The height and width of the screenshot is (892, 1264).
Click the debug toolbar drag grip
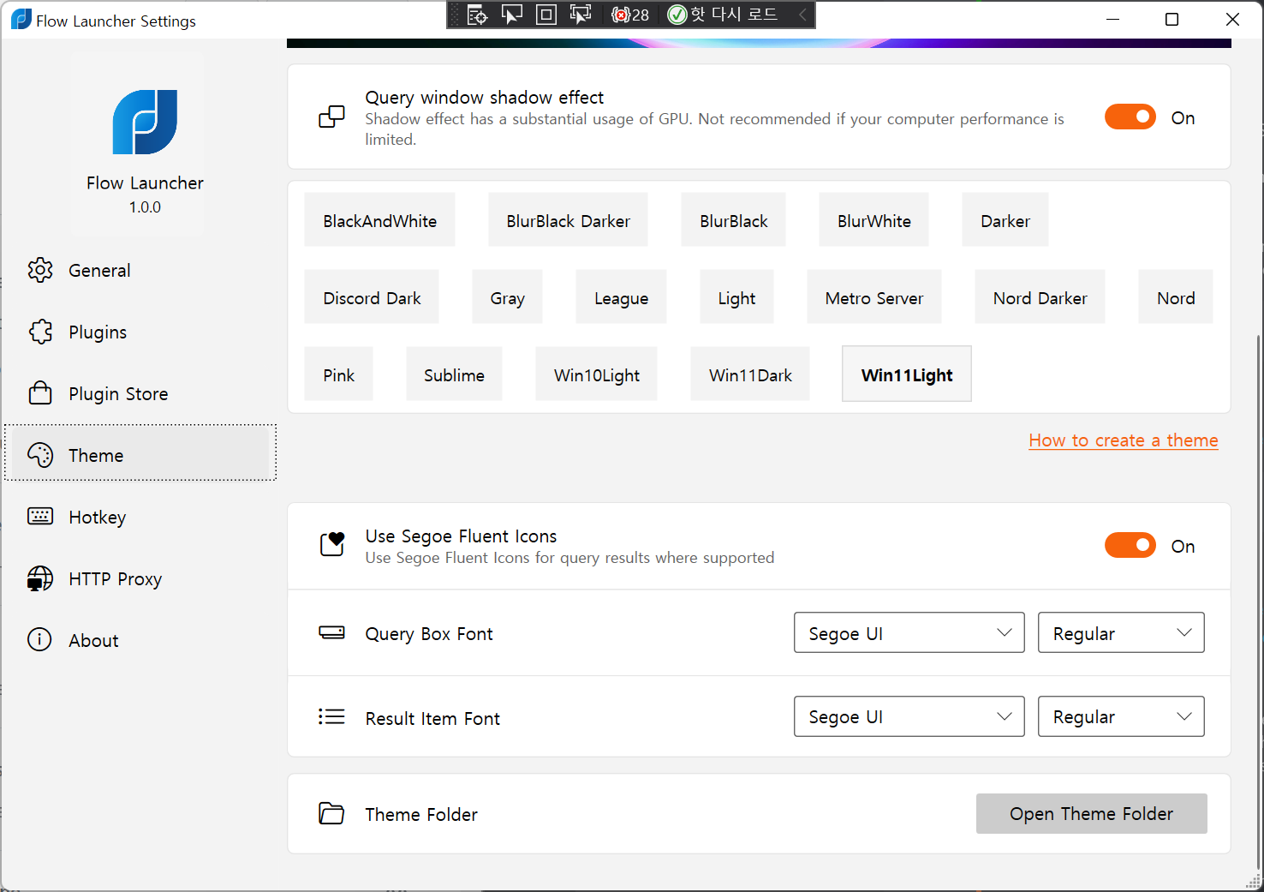click(x=455, y=15)
